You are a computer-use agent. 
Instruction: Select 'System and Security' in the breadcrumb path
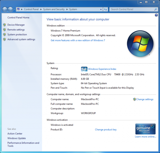[x=54, y=9]
